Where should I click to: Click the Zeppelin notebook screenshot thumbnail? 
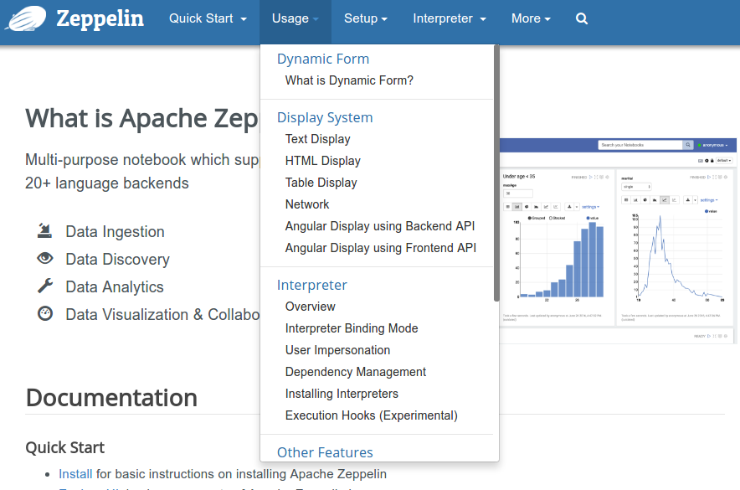coord(619,240)
